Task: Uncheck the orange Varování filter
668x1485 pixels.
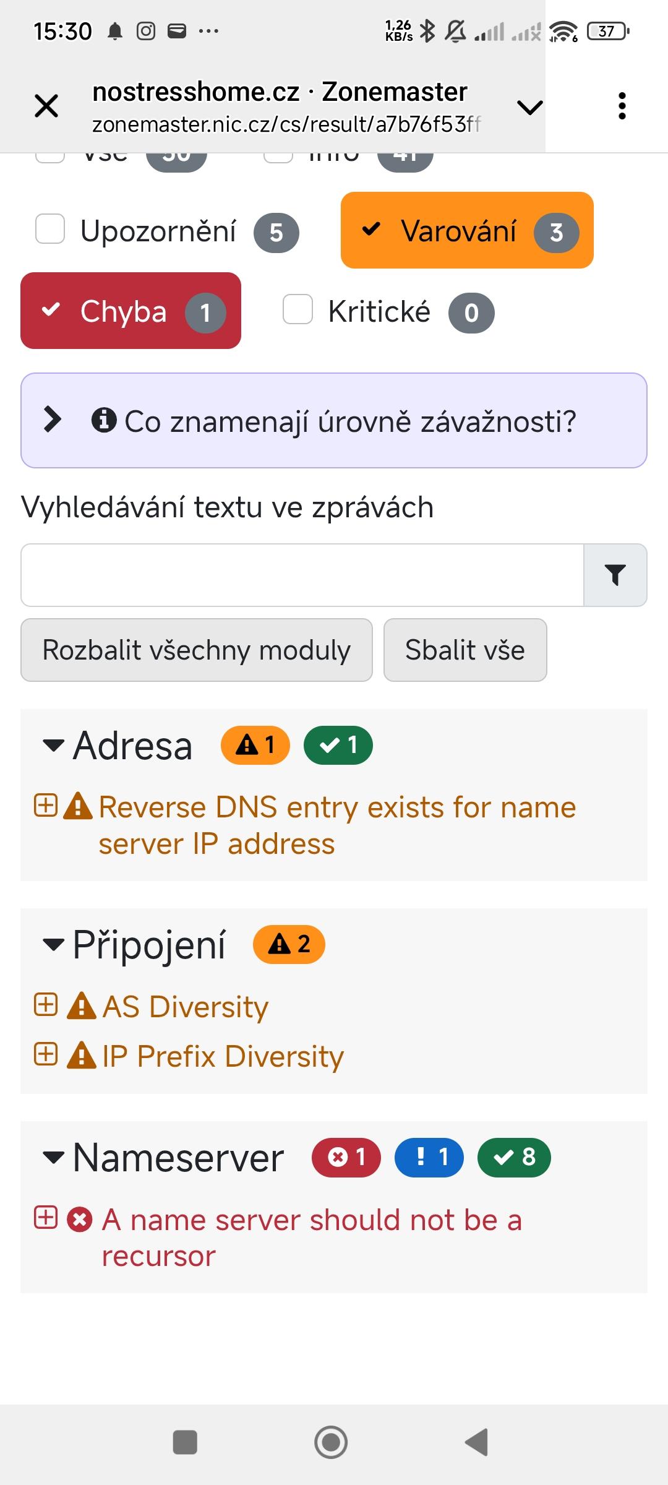Action: tap(467, 230)
